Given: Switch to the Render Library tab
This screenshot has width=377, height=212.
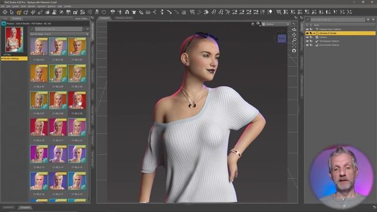Looking at the screenshot, I should pos(124,18).
